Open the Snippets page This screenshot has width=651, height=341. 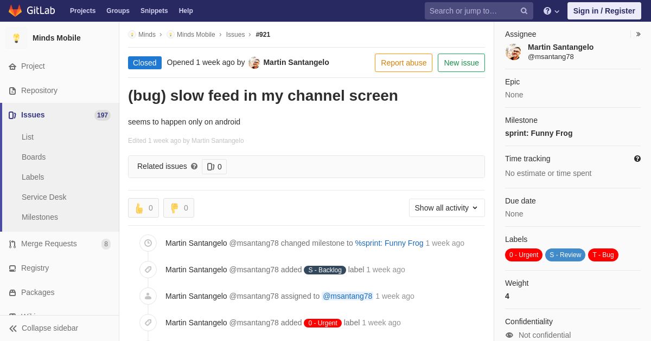(154, 11)
